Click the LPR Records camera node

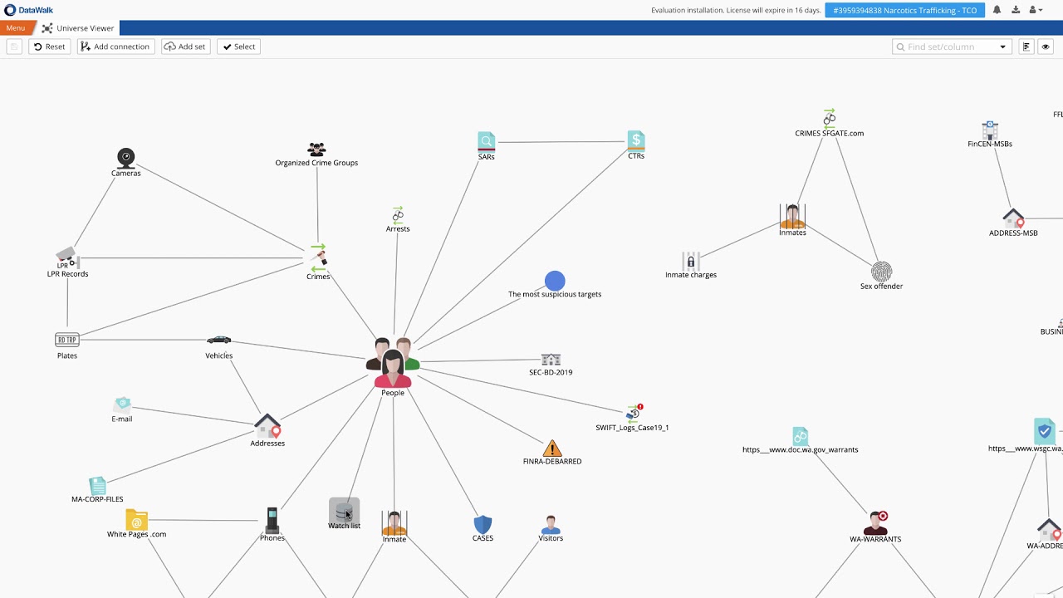coord(67,258)
